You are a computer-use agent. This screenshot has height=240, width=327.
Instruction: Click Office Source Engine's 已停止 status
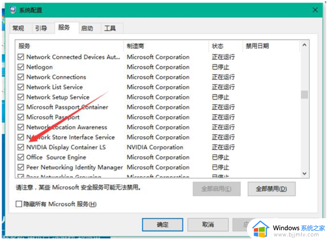tap(220, 157)
